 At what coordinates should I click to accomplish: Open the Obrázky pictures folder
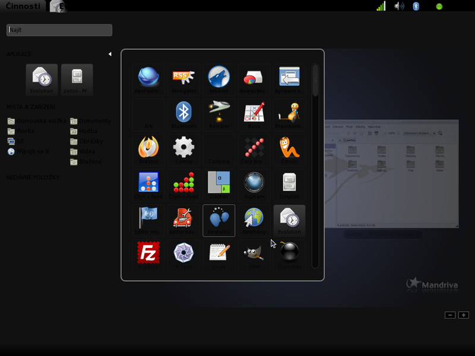87,141
